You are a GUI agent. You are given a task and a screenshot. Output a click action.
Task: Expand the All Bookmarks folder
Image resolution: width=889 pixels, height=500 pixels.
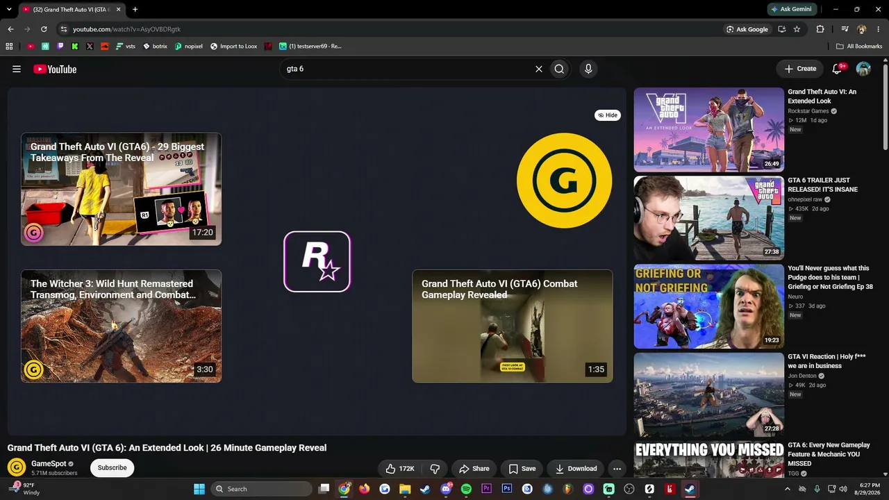[x=859, y=47]
